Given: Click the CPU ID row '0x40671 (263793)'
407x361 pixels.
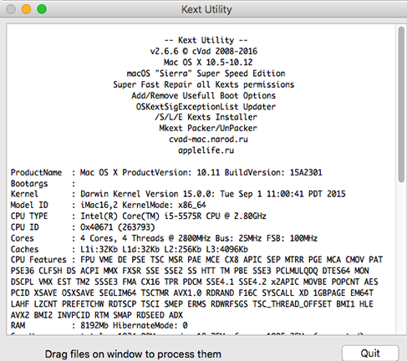Looking at the screenshot, I should [83, 227].
